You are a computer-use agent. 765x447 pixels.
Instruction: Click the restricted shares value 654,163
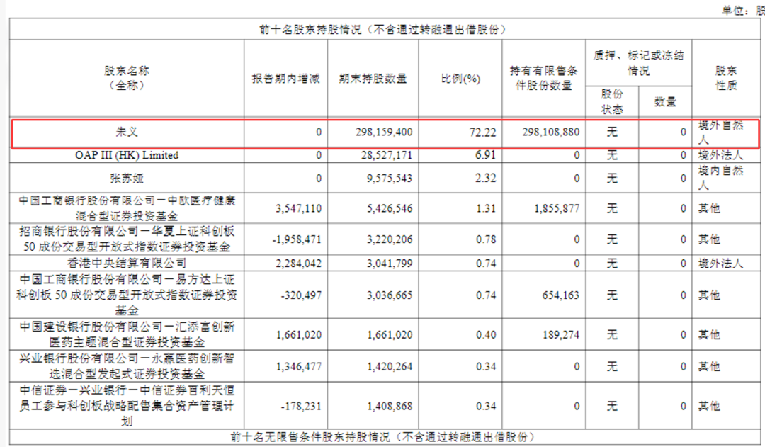[560, 295]
